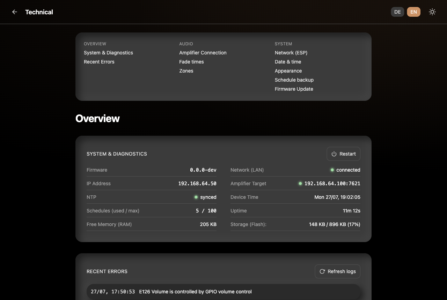Click the OVERVIEW category label
This screenshot has height=300, width=447.
pos(95,44)
